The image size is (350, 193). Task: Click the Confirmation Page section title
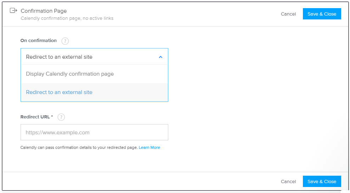(44, 11)
